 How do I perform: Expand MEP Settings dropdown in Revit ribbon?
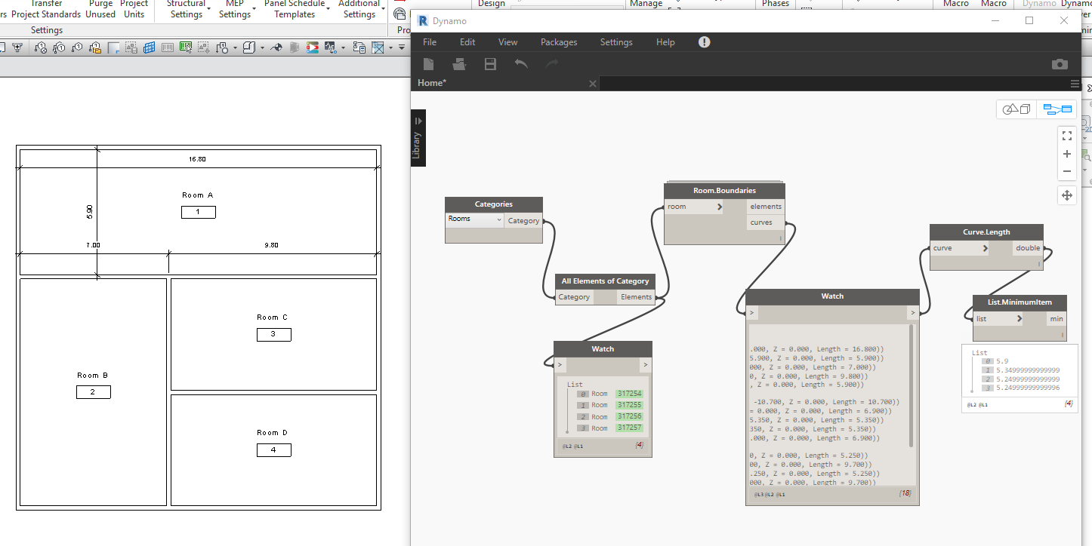point(254,8)
